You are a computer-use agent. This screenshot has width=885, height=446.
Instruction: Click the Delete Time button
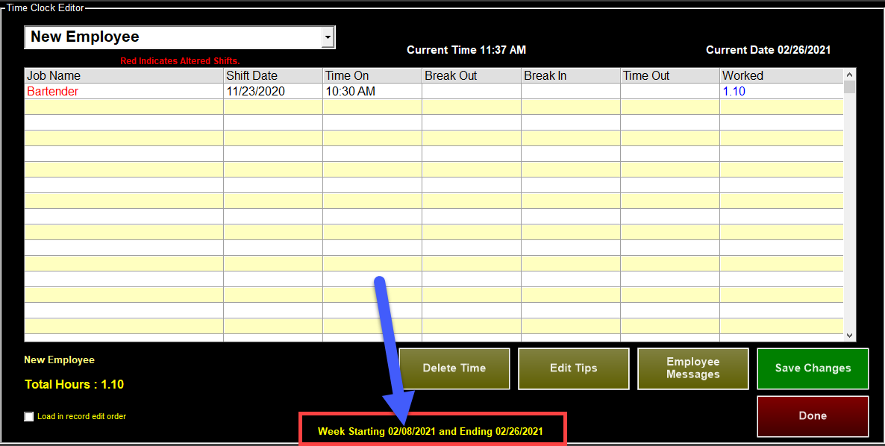pyautogui.click(x=454, y=368)
